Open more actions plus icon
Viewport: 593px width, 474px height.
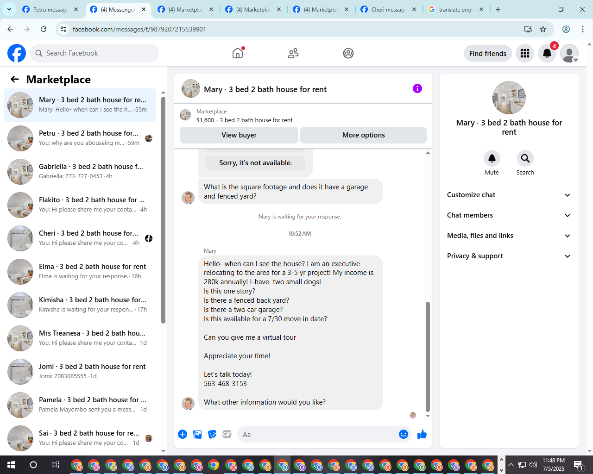183,434
